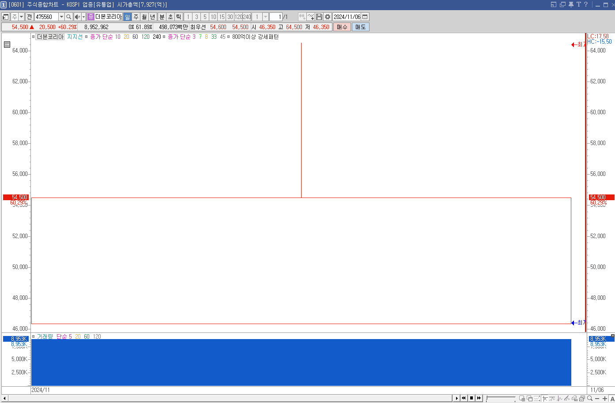Click the 120 interval preset
The image size is (615, 403).
click(x=238, y=17)
